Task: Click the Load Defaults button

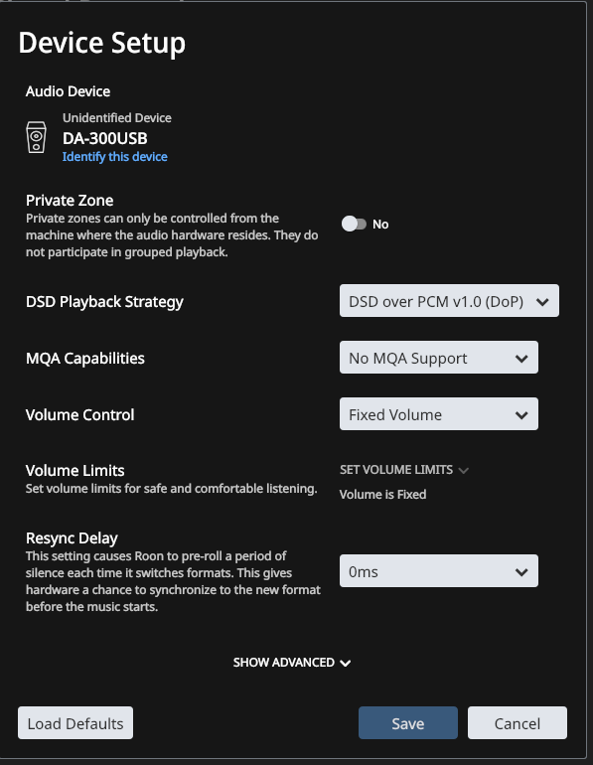Action: pyautogui.click(x=75, y=723)
